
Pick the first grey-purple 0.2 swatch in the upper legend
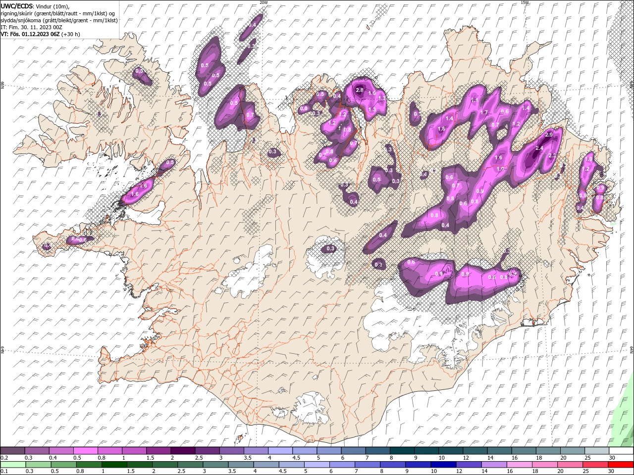(13, 451)
